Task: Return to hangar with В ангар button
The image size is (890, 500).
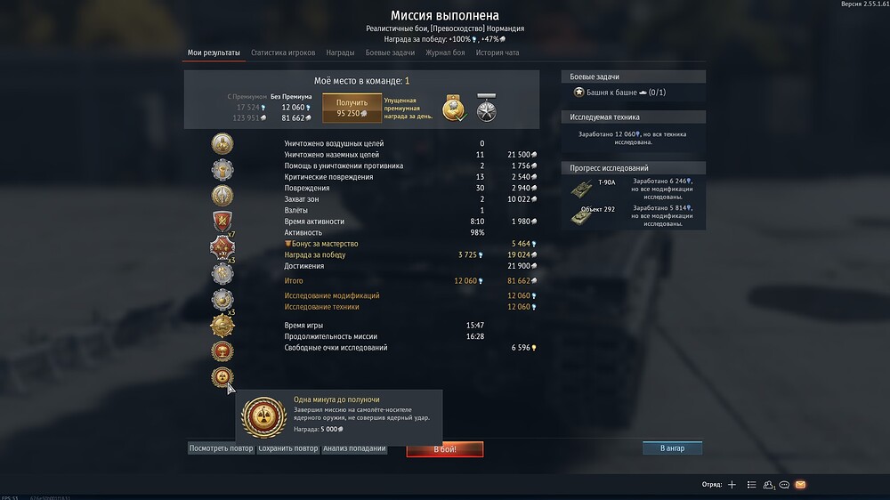Action: click(x=672, y=448)
